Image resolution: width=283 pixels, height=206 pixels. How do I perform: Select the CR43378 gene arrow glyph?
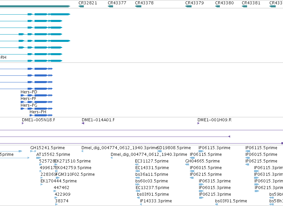tap(138, 6)
